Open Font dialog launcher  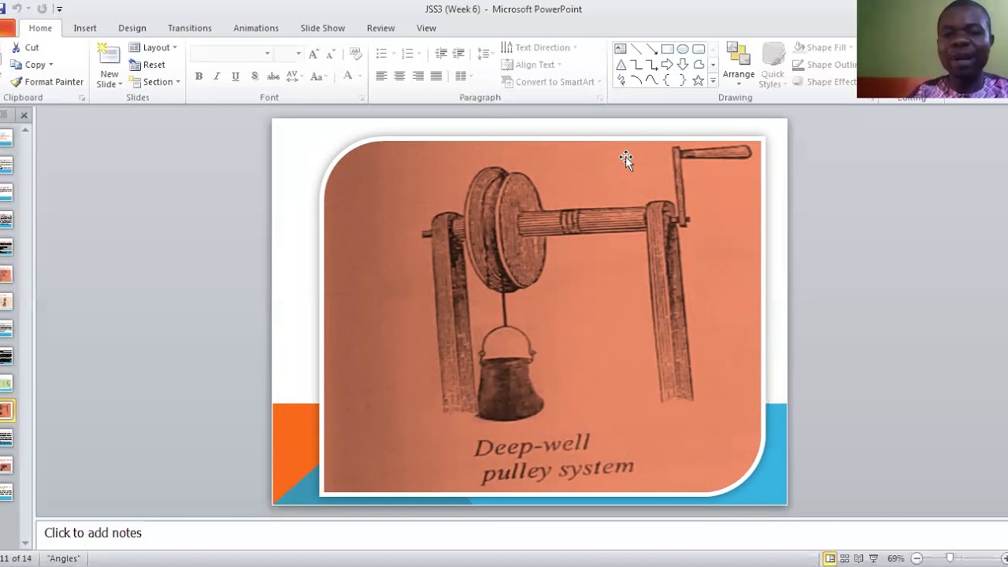[361, 98]
